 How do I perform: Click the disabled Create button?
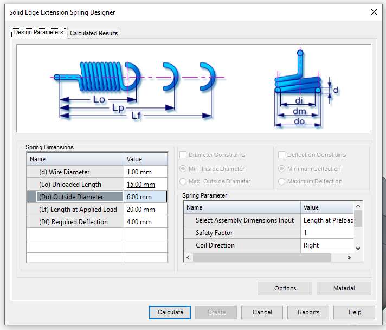(216, 312)
